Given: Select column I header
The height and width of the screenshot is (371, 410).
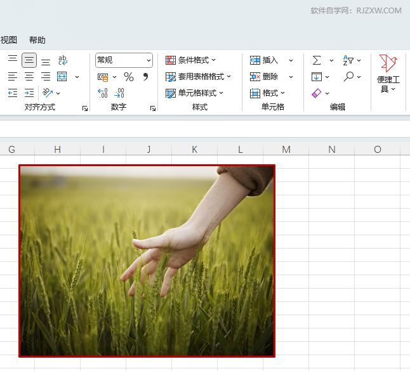Looking at the screenshot, I should pos(103,149).
